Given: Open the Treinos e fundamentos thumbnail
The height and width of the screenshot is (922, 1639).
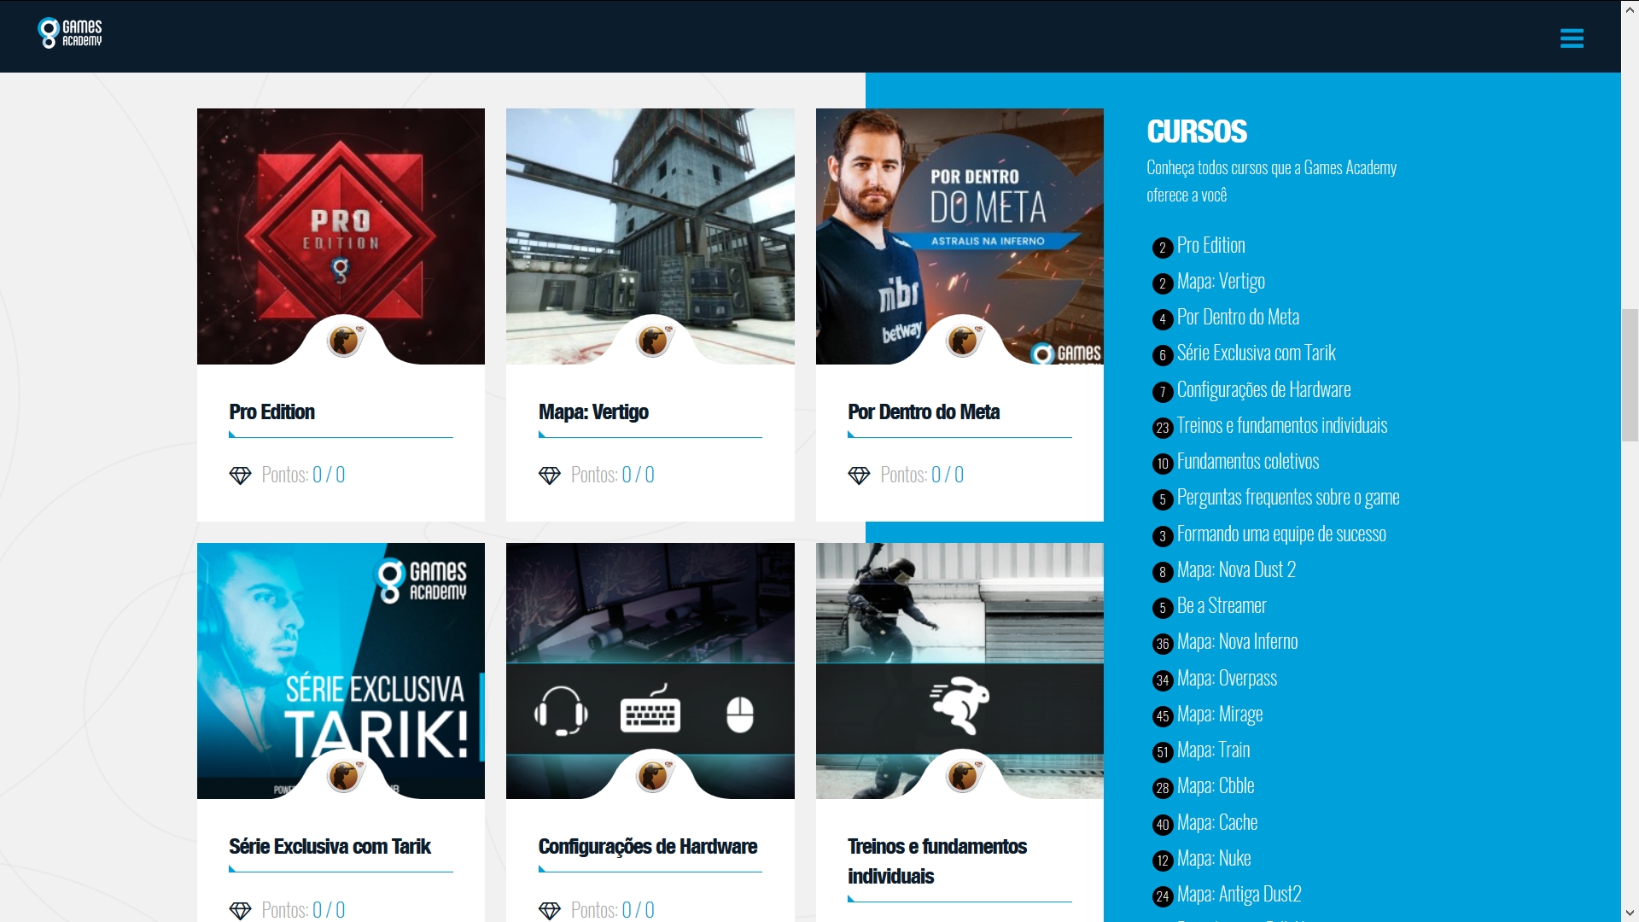Looking at the screenshot, I should pyautogui.click(x=959, y=671).
